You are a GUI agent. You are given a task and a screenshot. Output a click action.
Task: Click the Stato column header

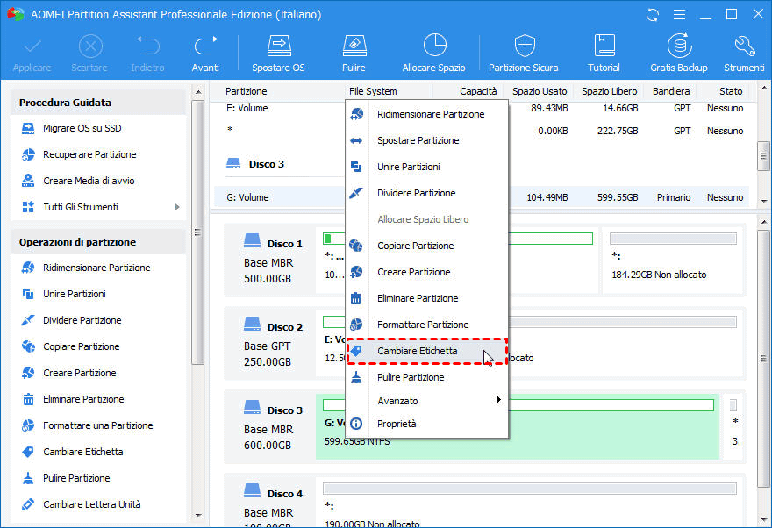731,91
